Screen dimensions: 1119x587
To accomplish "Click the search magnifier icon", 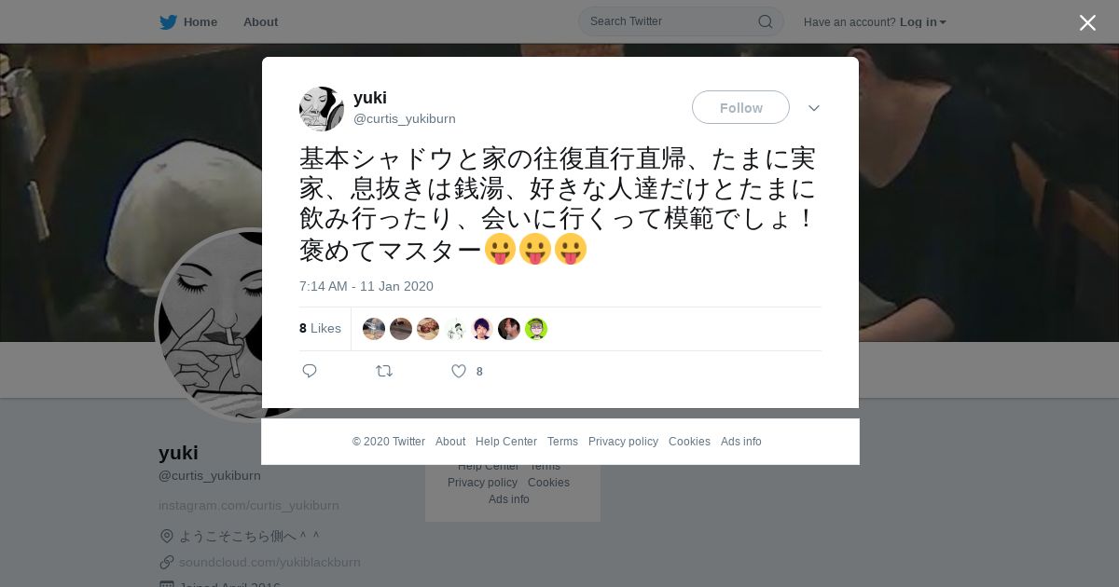I will [765, 21].
